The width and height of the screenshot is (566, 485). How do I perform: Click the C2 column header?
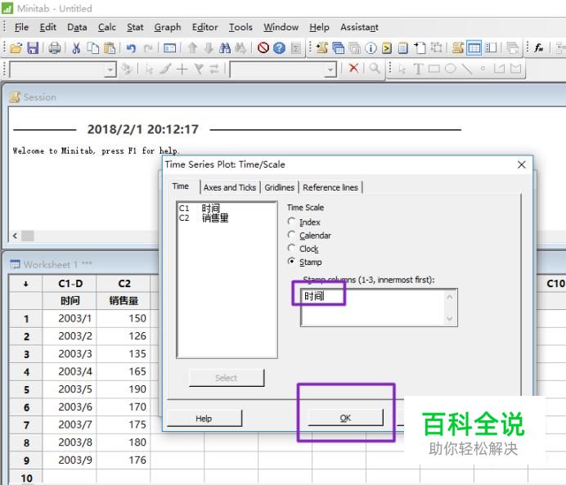pos(124,284)
